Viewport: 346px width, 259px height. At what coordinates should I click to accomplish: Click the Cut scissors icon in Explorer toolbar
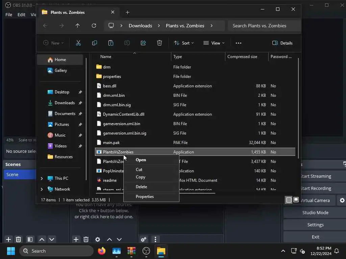click(78, 43)
